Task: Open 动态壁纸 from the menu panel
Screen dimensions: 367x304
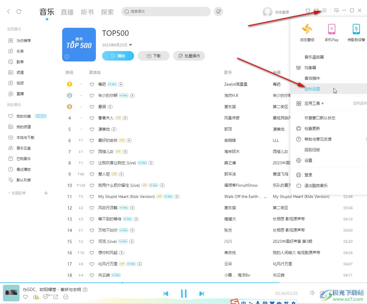Action: [307, 33]
